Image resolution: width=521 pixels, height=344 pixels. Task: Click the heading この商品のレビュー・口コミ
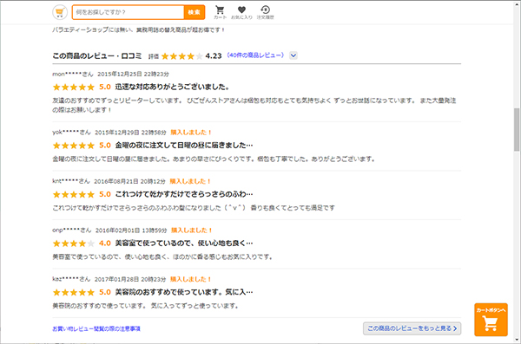(97, 55)
